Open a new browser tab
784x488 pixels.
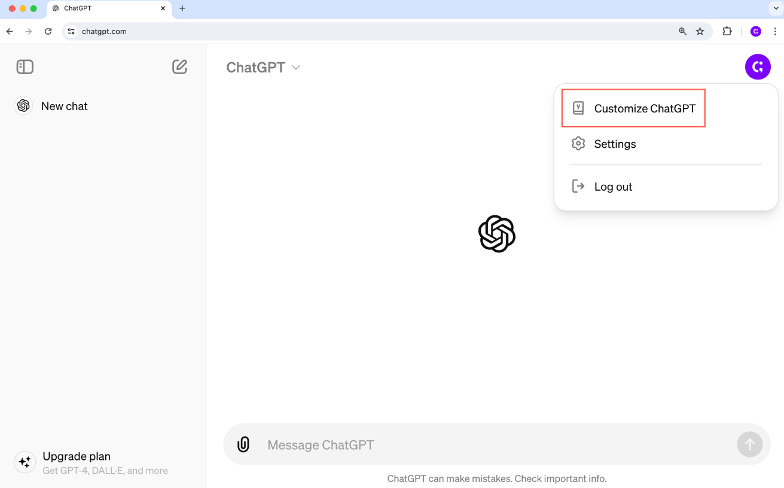[182, 9]
